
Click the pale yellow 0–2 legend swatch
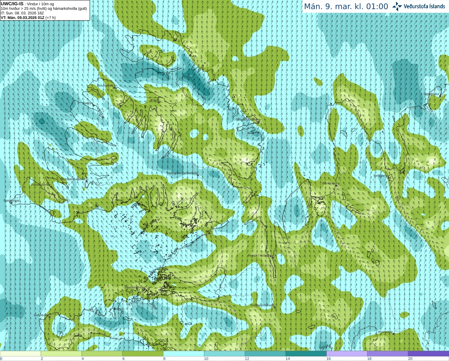(x=20, y=354)
